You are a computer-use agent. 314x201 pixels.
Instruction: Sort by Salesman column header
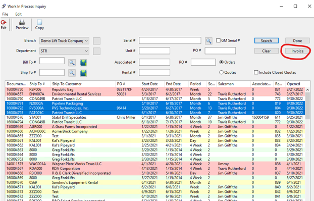click(233, 84)
